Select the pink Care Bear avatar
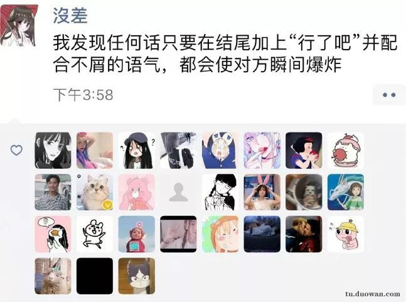The width and height of the screenshot is (406, 302). [x=137, y=192]
